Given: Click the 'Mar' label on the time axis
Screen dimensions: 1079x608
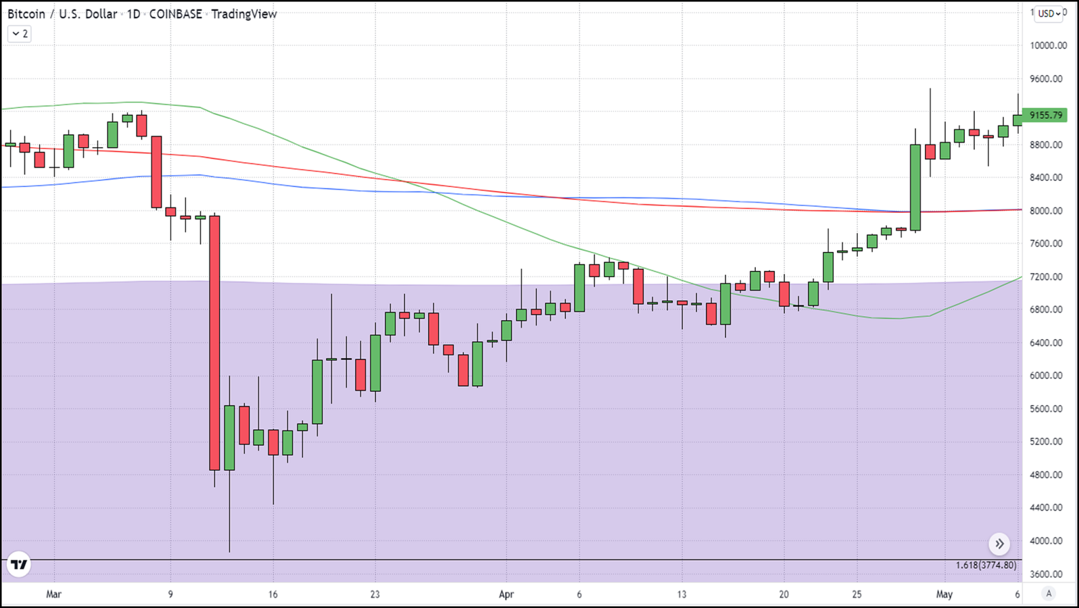Looking at the screenshot, I should (x=53, y=594).
